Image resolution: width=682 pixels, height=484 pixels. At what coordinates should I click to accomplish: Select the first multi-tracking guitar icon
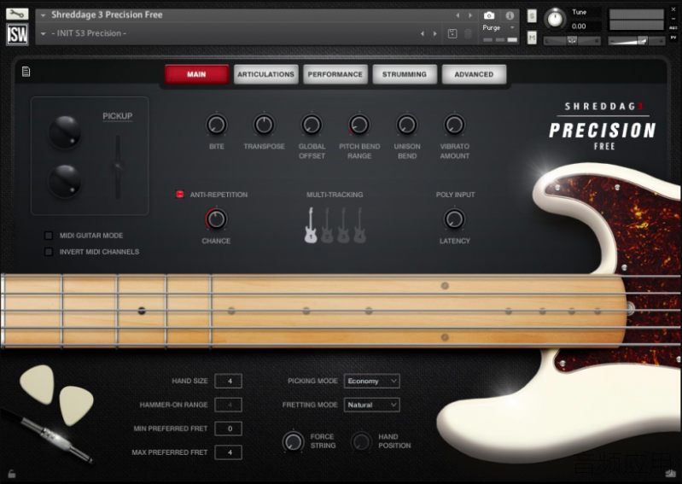[x=311, y=225]
